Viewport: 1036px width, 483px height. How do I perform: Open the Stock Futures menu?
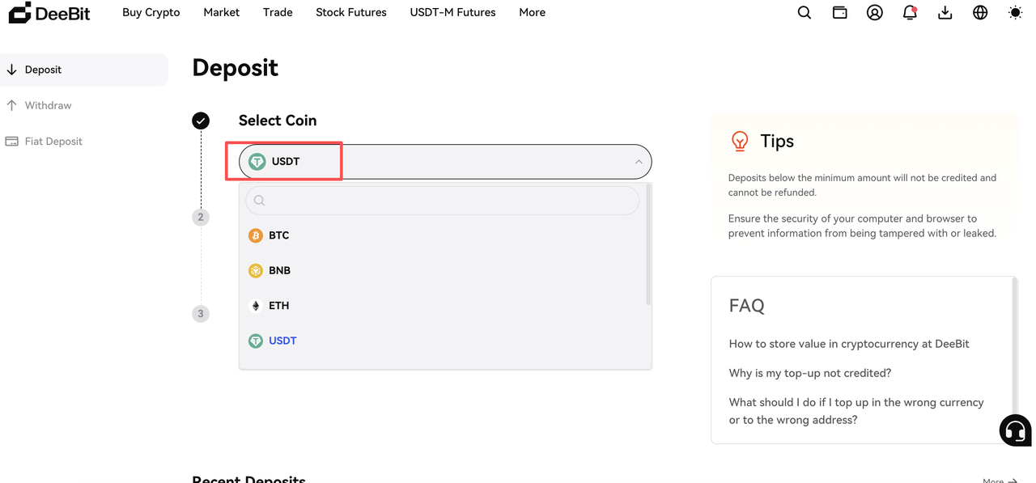351,12
